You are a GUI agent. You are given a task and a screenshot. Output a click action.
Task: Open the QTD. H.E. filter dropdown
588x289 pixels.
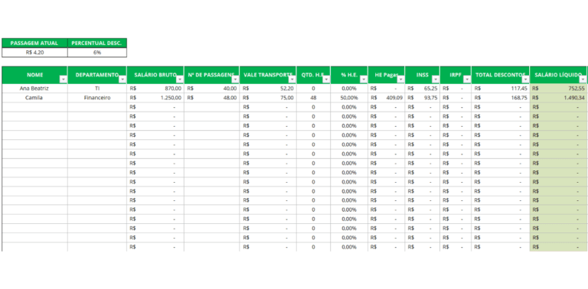point(326,80)
